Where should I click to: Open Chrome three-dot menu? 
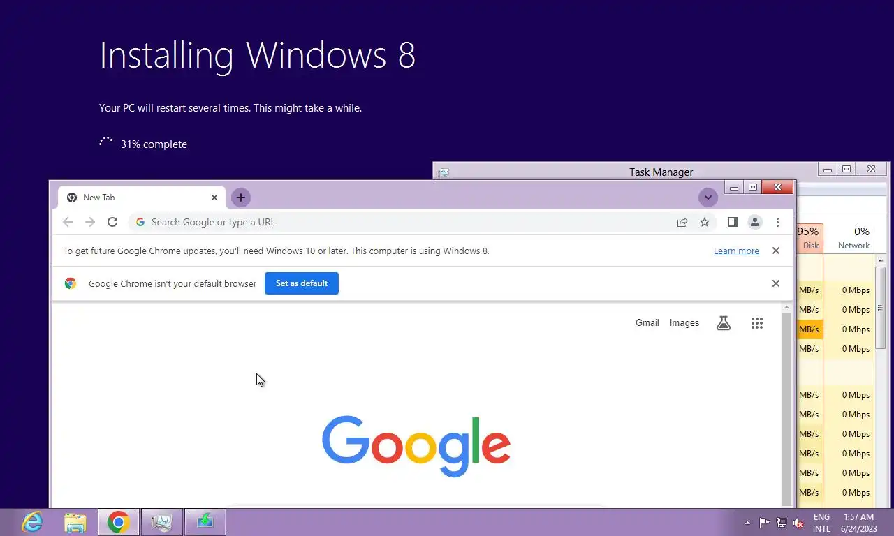click(777, 222)
